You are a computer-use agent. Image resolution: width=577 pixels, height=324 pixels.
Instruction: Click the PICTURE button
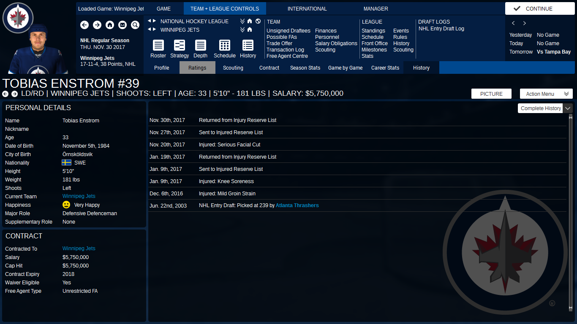(491, 94)
